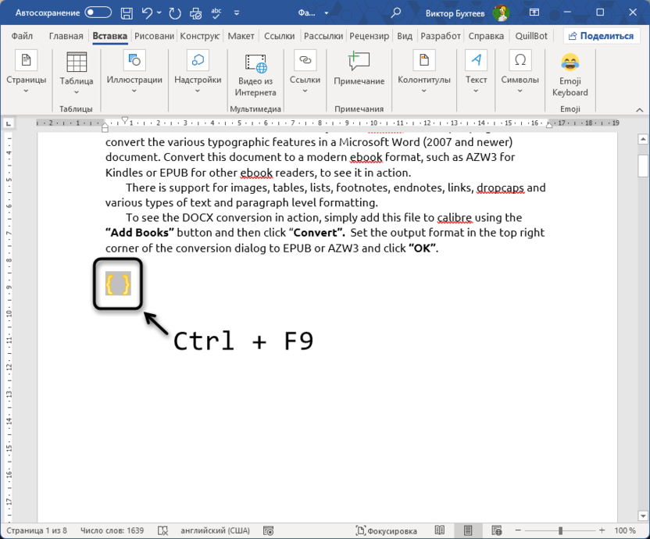Switch to the Главная tab
The height and width of the screenshot is (539, 650).
coord(66,36)
